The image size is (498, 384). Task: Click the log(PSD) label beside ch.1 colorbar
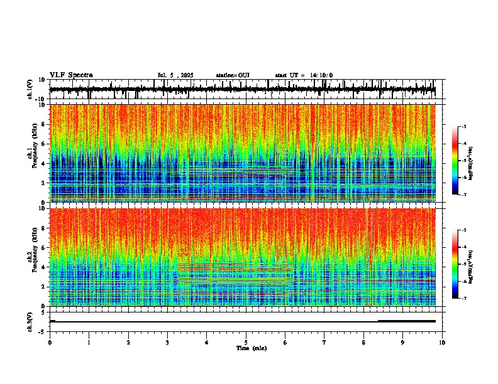pos(471,164)
